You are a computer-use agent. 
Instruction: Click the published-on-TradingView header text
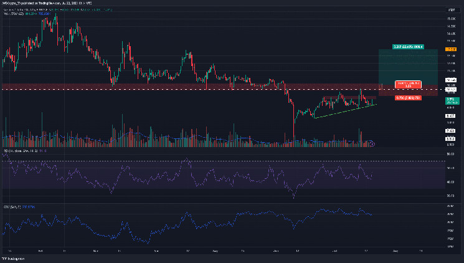coord(47,3)
